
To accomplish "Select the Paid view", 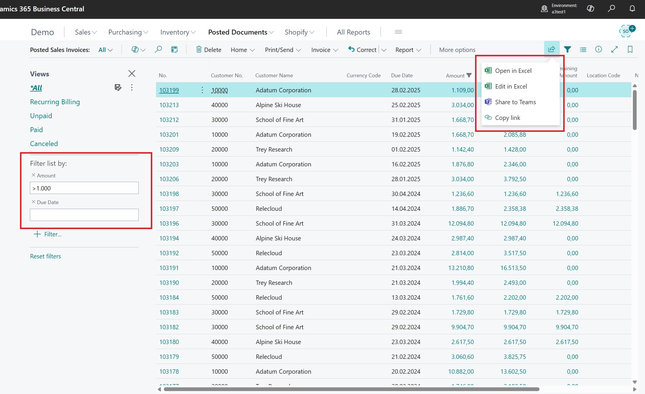I will pyautogui.click(x=36, y=129).
